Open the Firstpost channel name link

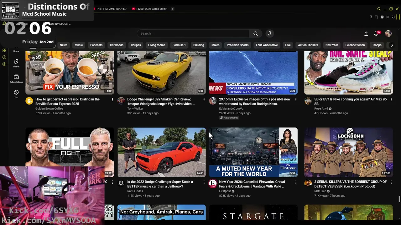point(225,191)
